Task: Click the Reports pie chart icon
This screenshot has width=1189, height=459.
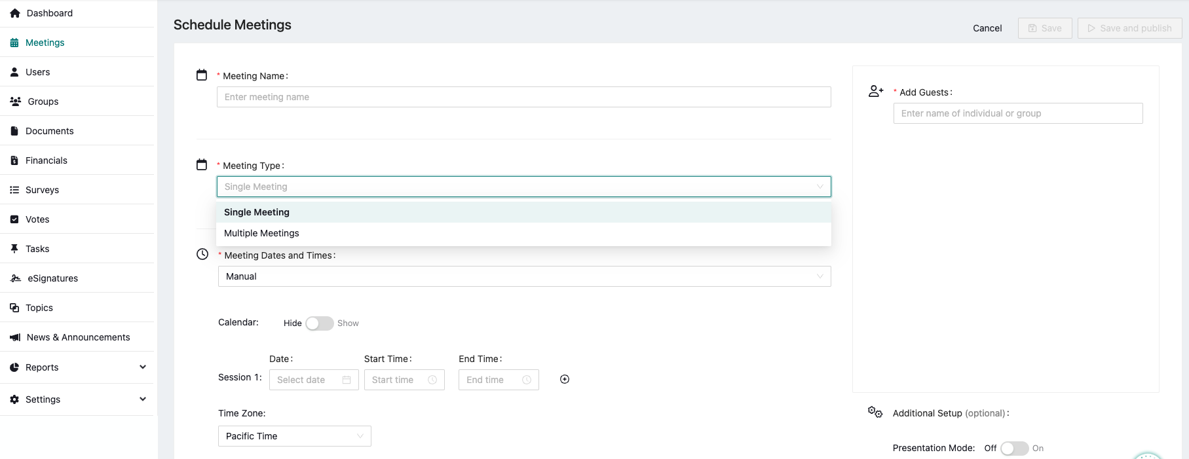Action: (14, 367)
